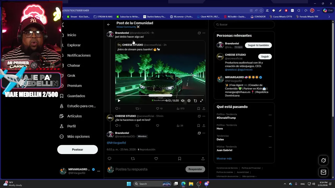
Task: Open the floating messages envelope button
Action: (x=323, y=172)
